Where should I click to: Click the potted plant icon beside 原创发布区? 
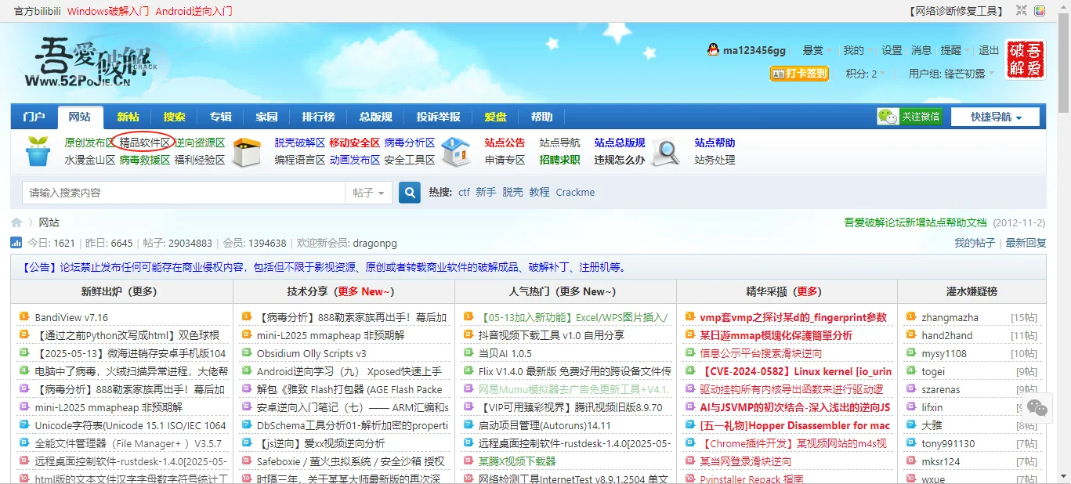point(37,152)
